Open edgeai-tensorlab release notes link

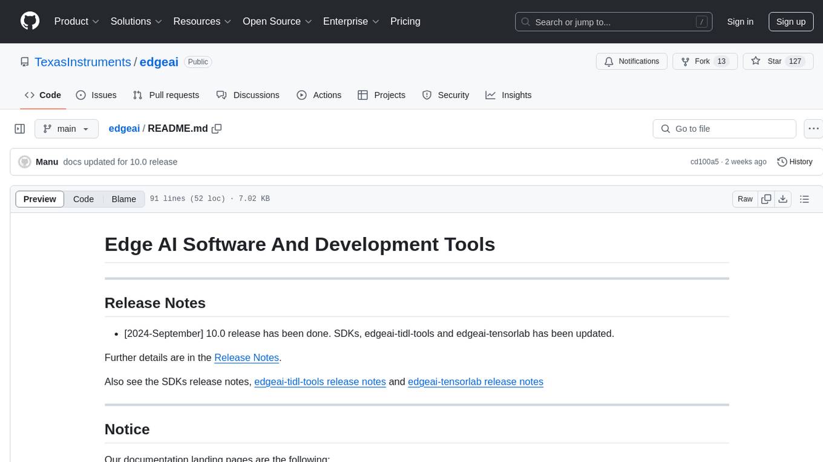476,382
